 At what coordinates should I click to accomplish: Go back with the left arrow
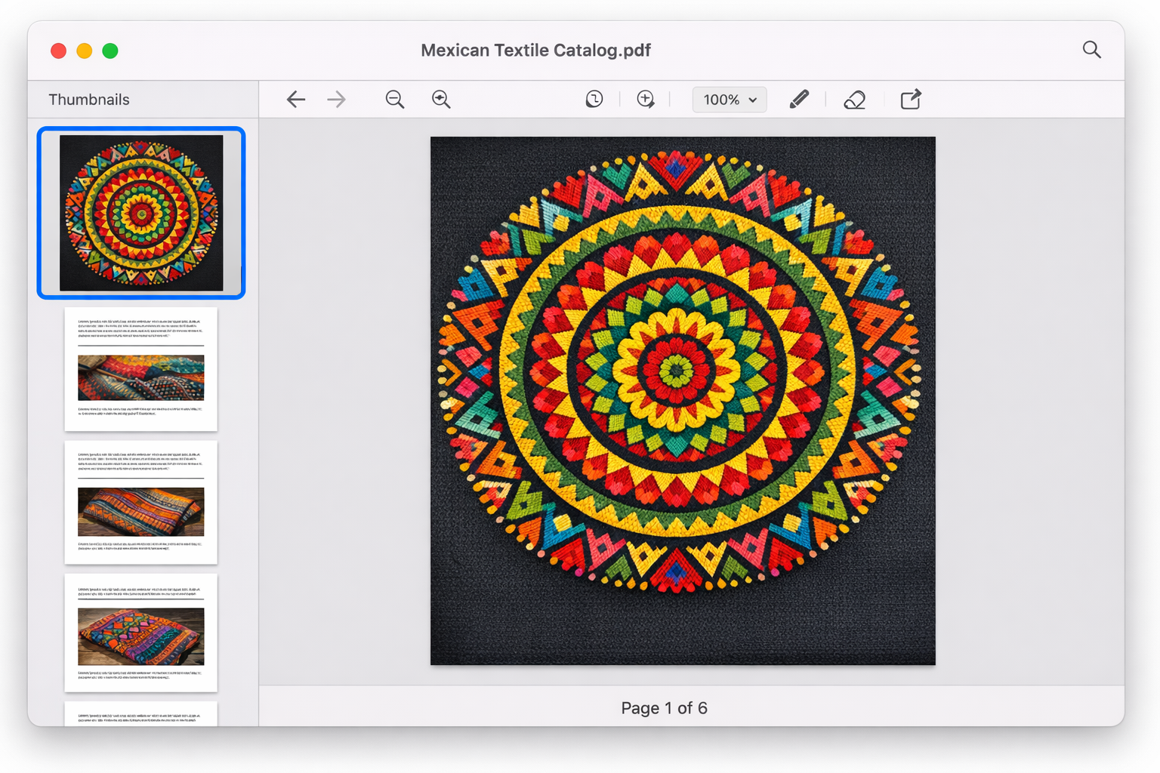click(x=296, y=100)
